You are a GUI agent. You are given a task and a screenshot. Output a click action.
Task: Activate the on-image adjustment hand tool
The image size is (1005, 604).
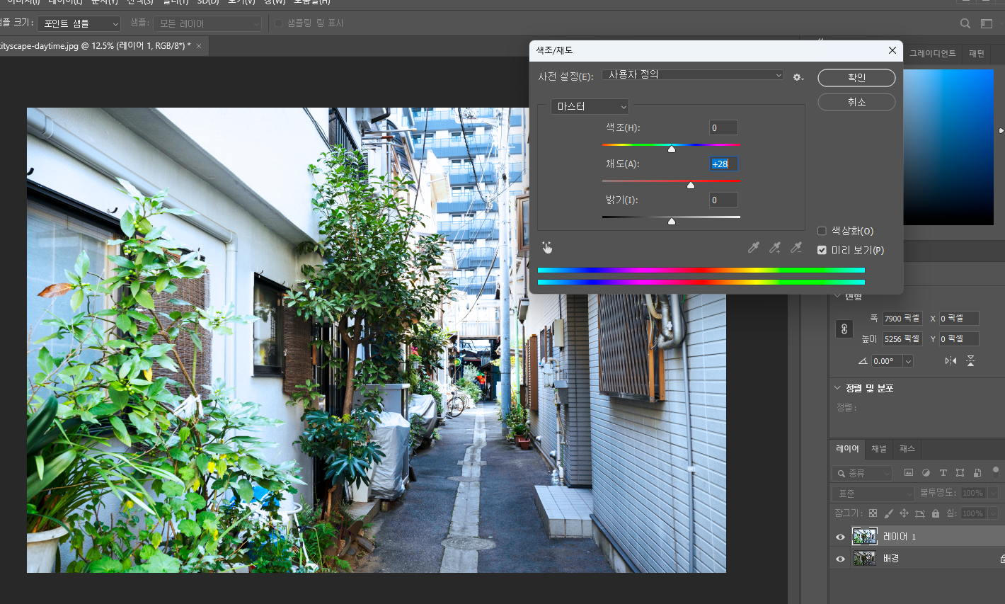pyautogui.click(x=547, y=247)
